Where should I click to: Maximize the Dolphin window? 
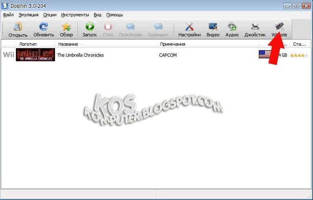tap(297, 6)
